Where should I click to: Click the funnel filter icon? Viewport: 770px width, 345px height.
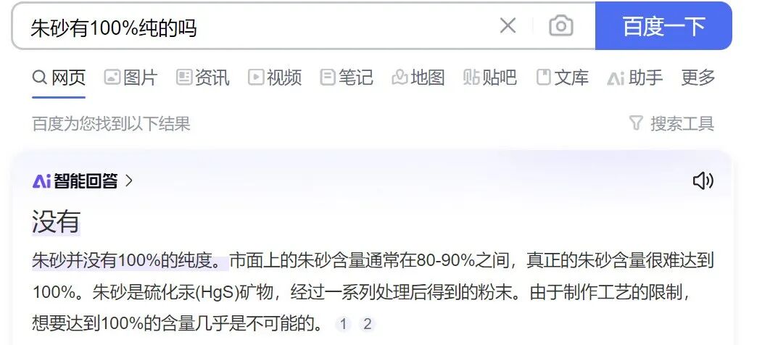[x=637, y=123]
